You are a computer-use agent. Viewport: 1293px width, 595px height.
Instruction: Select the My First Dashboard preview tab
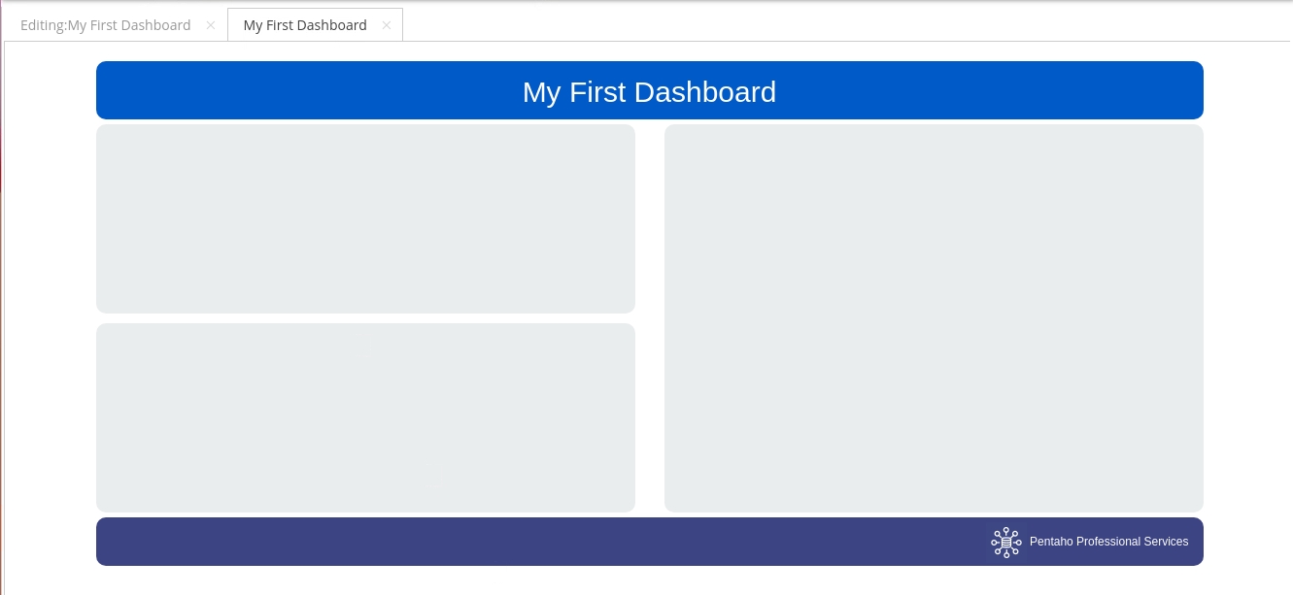[305, 25]
